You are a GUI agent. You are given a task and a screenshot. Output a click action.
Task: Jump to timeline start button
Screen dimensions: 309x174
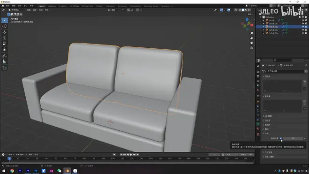pyautogui.click(x=121, y=155)
